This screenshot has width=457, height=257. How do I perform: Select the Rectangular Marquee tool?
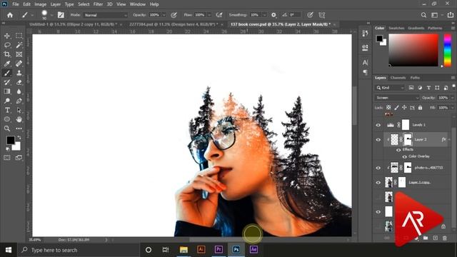click(19, 36)
